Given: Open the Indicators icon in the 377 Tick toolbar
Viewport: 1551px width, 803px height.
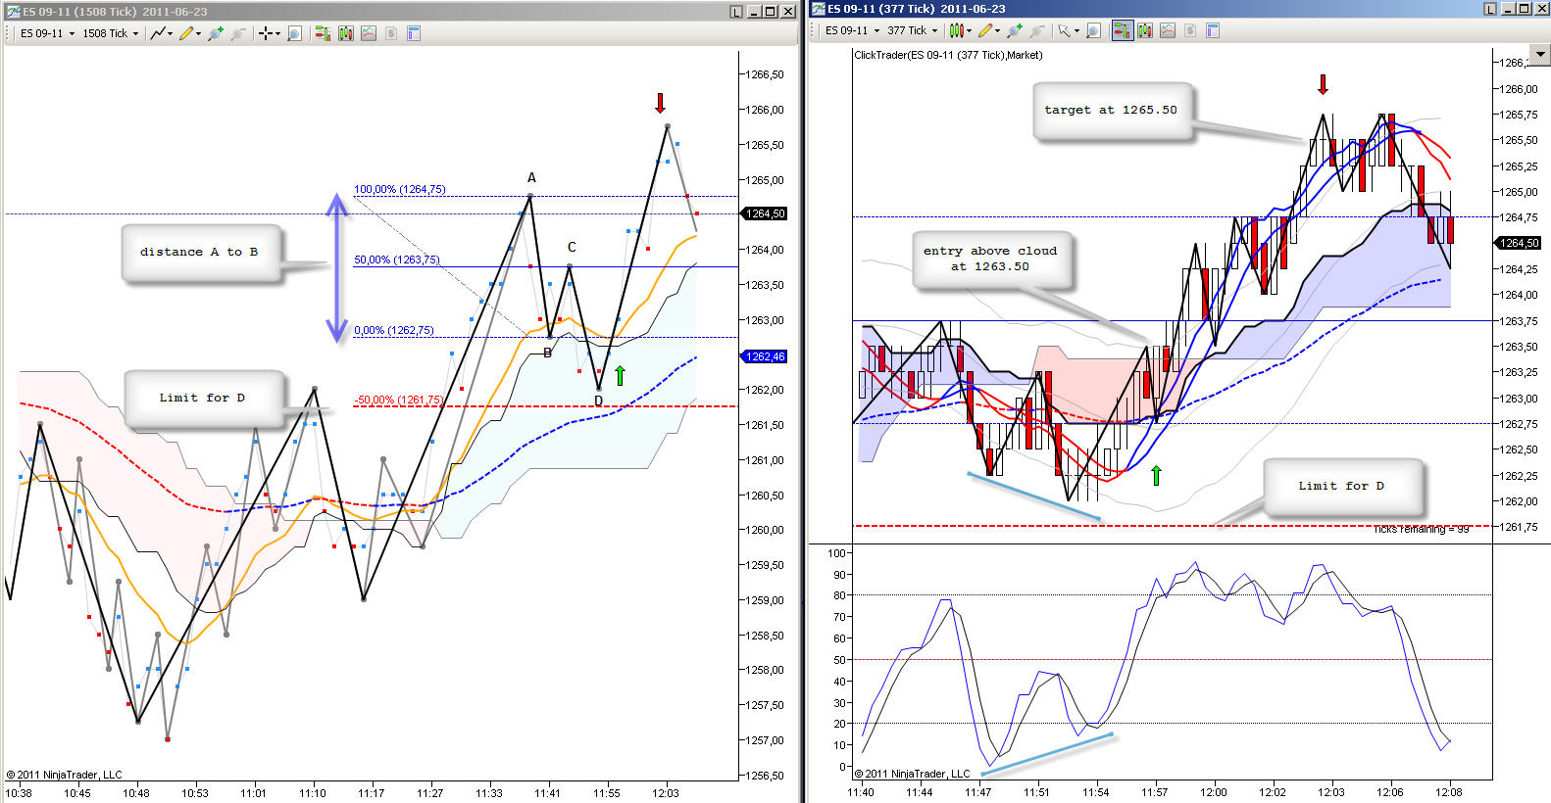Looking at the screenshot, I should pos(1168,30).
